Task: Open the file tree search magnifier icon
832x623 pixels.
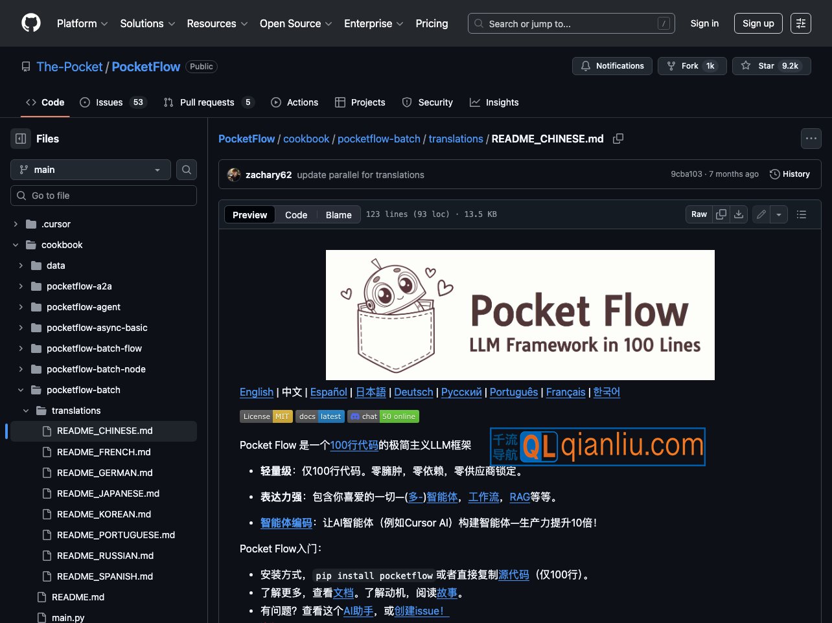Action: (x=186, y=169)
